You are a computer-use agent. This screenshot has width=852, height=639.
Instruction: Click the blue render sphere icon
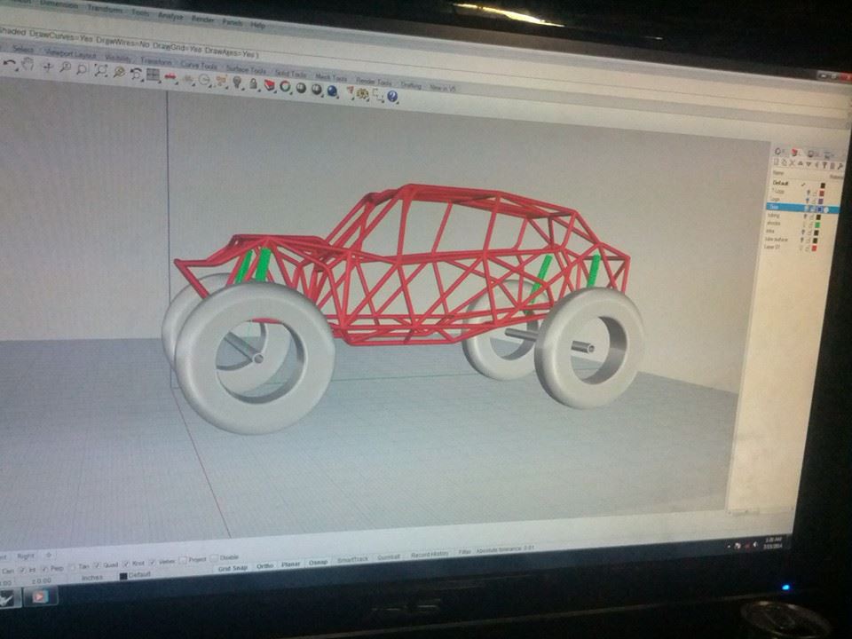coord(333,91)
